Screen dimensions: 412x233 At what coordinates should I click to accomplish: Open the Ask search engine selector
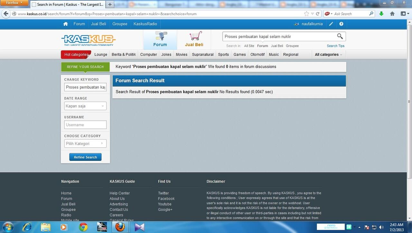328,14
